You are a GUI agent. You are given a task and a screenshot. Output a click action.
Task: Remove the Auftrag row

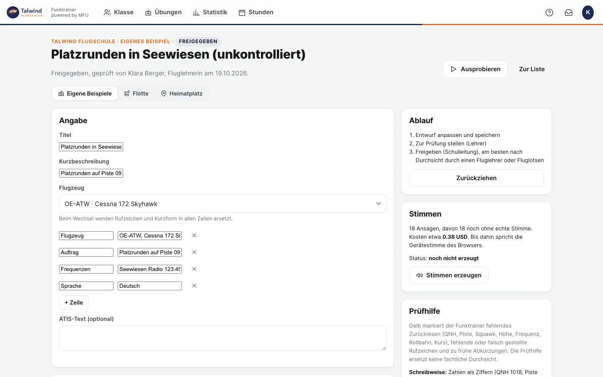(194, 252)
